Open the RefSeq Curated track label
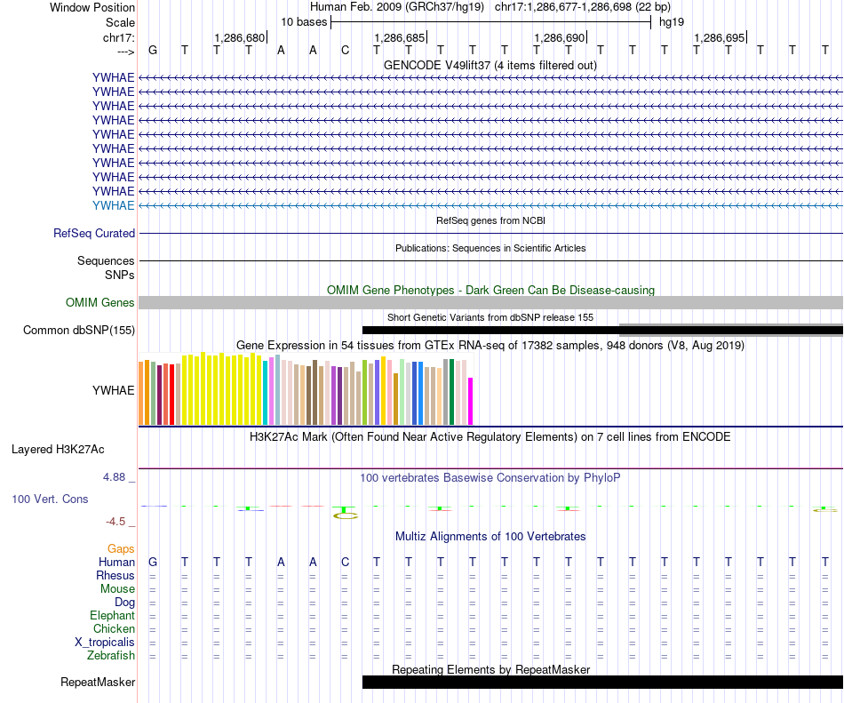The height and width of the screenshot is (703, 844). pyautogui.click(x=93, y=234)
